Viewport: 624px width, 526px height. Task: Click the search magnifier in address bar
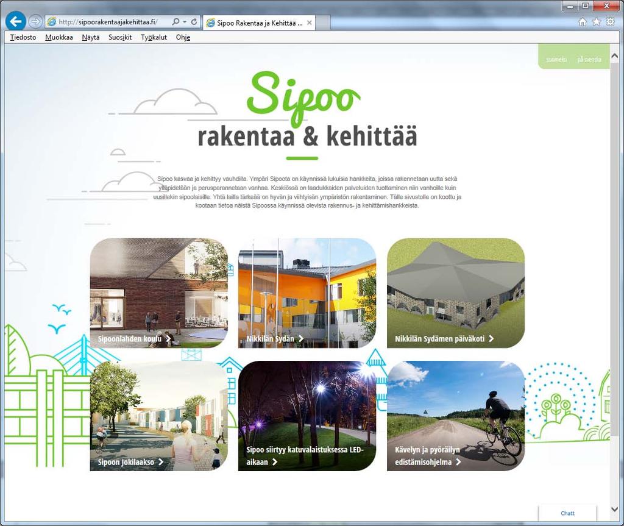[175, 22]
